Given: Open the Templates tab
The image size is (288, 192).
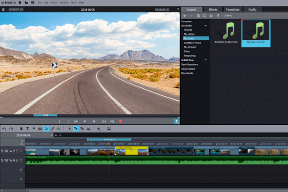Looking at the screenshot, I should point(233,10).
